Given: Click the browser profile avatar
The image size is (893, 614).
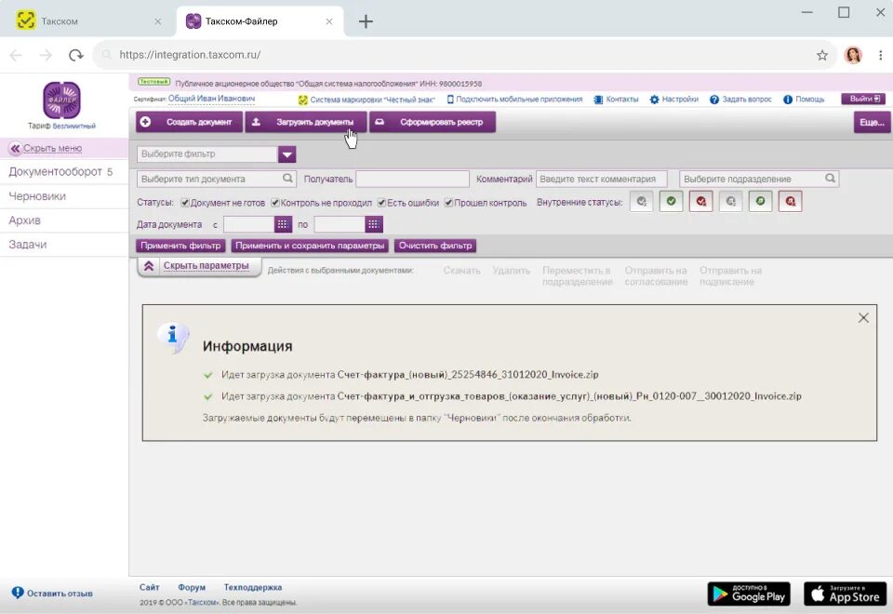Looking at the screenshot, I should point(853,55).
